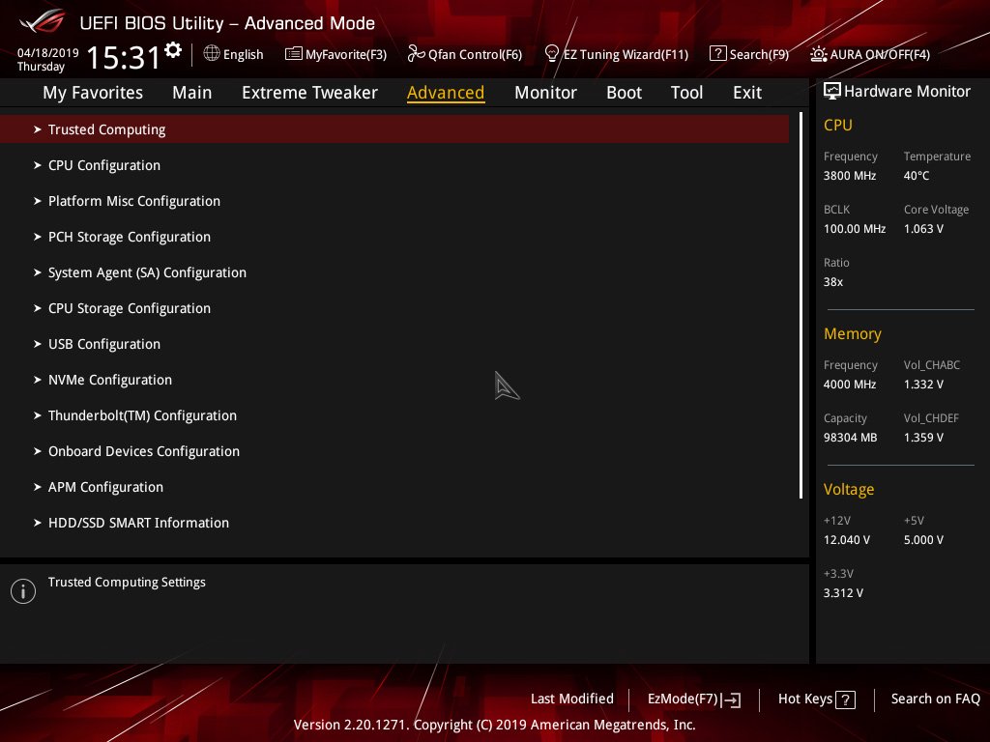Click the MyFavorite list icon
This screenshot has height=742, width=990.
(294, 54)
